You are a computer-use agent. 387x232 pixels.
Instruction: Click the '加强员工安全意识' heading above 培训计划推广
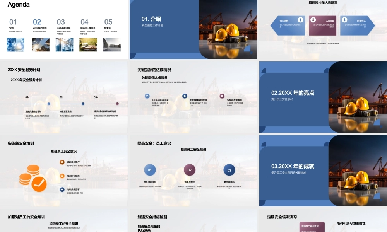pos(64,151)
